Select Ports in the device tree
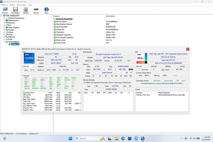This screenshot has height=142, width=213. [10, 39]
